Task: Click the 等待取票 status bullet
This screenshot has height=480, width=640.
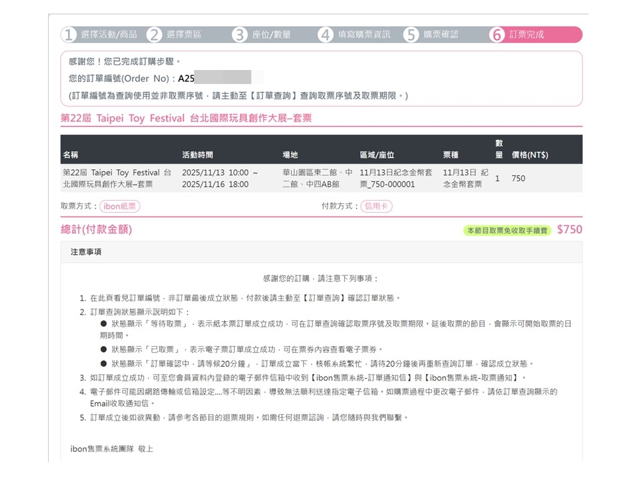Action: click(x=335, y=329)
